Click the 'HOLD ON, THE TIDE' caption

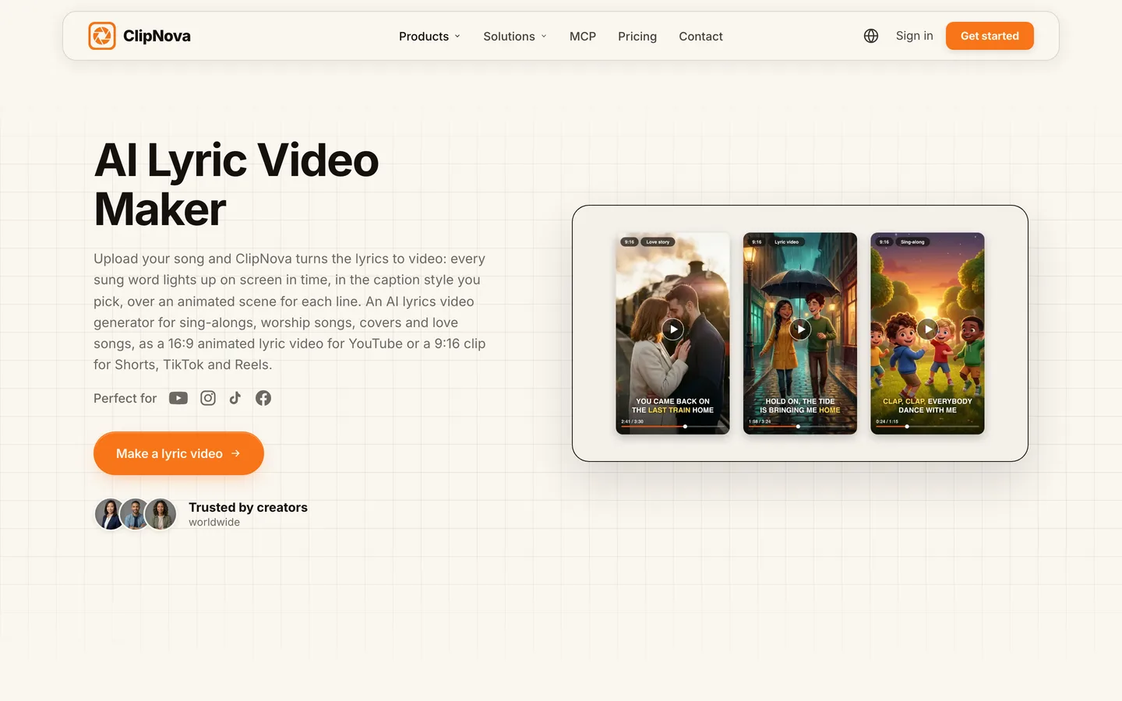[x=800, y=401]
